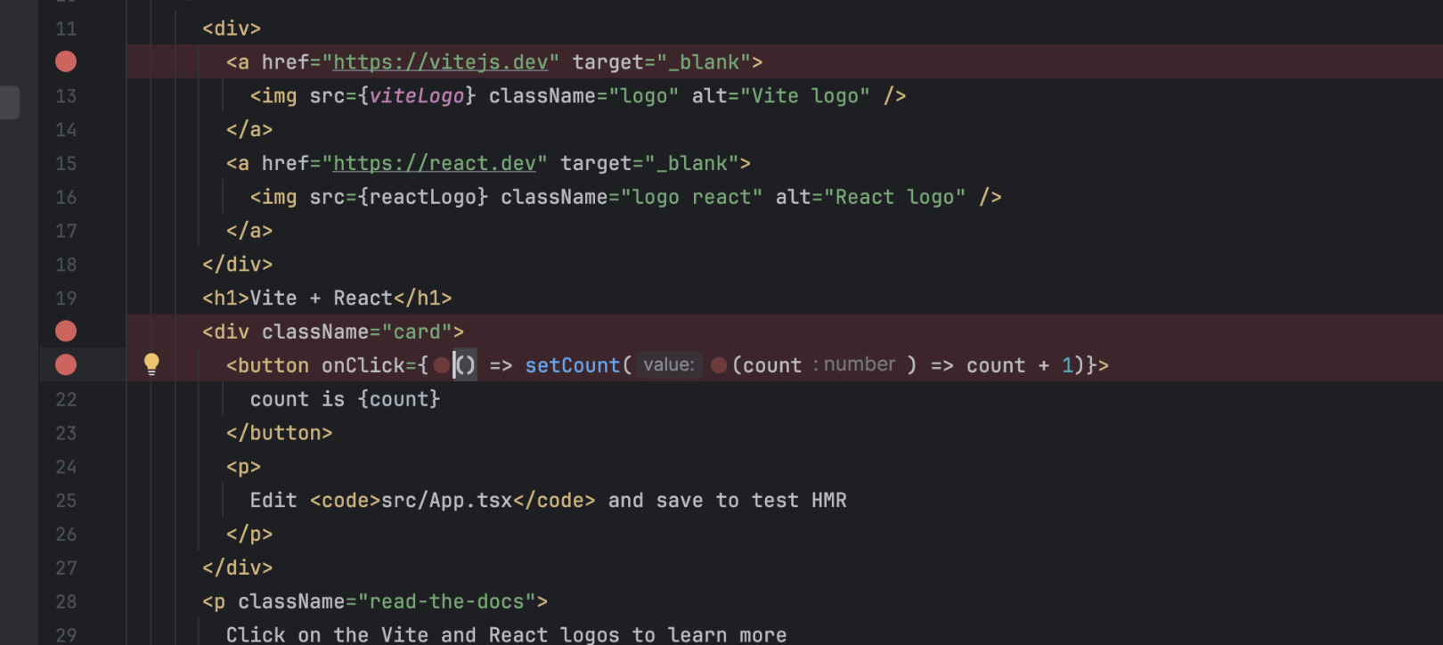Click line number 22 in the gutter

(x=66, y=399)
